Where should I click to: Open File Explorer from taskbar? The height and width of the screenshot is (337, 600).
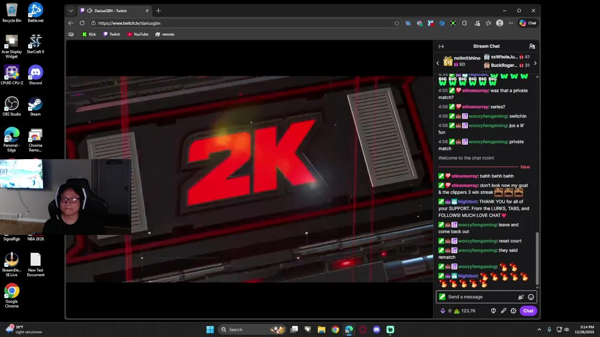click(322, 330)
